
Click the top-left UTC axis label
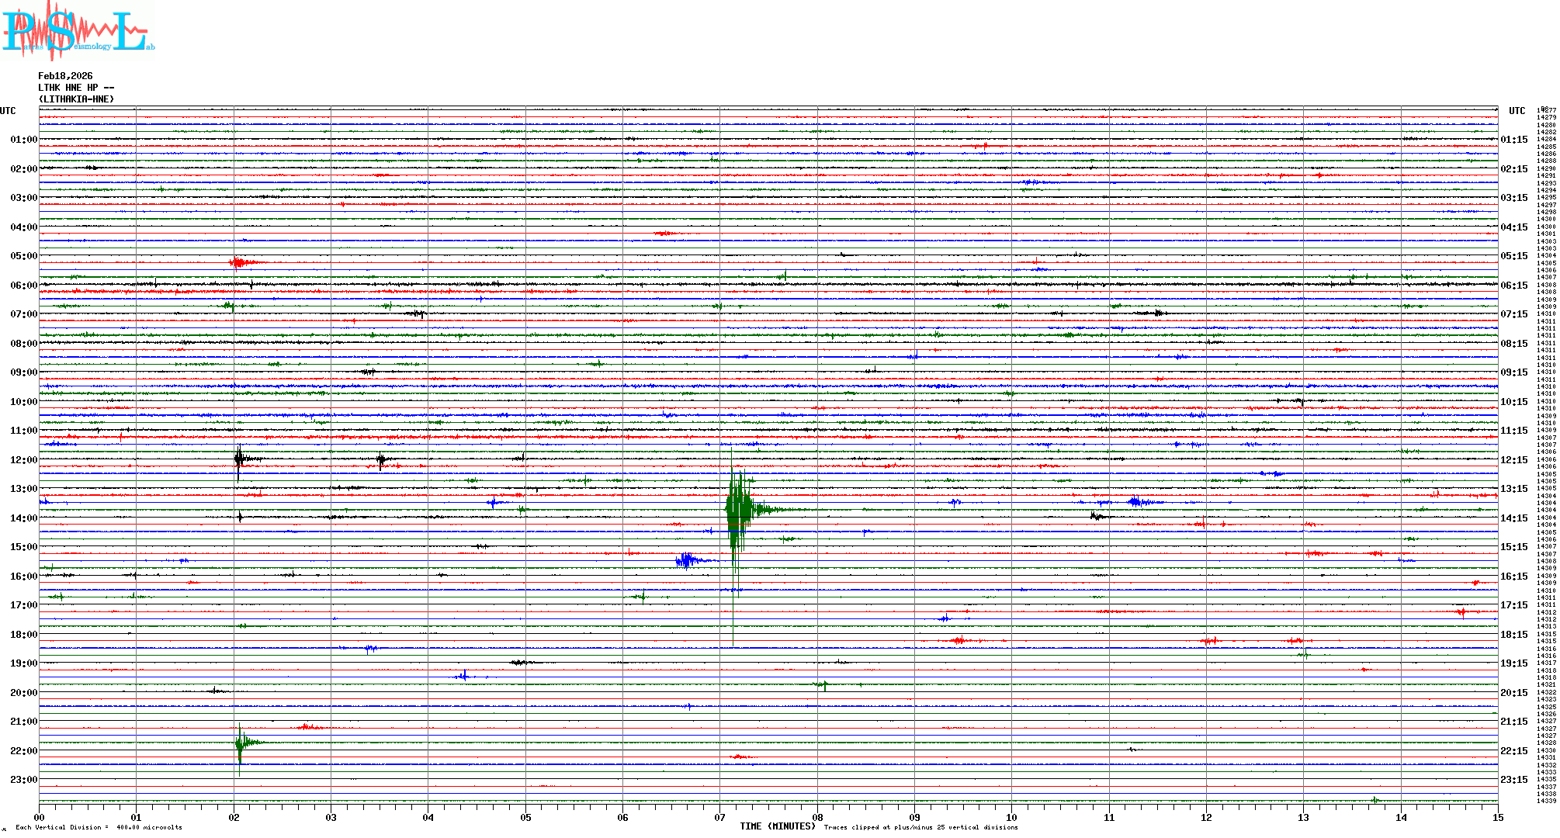8,111
